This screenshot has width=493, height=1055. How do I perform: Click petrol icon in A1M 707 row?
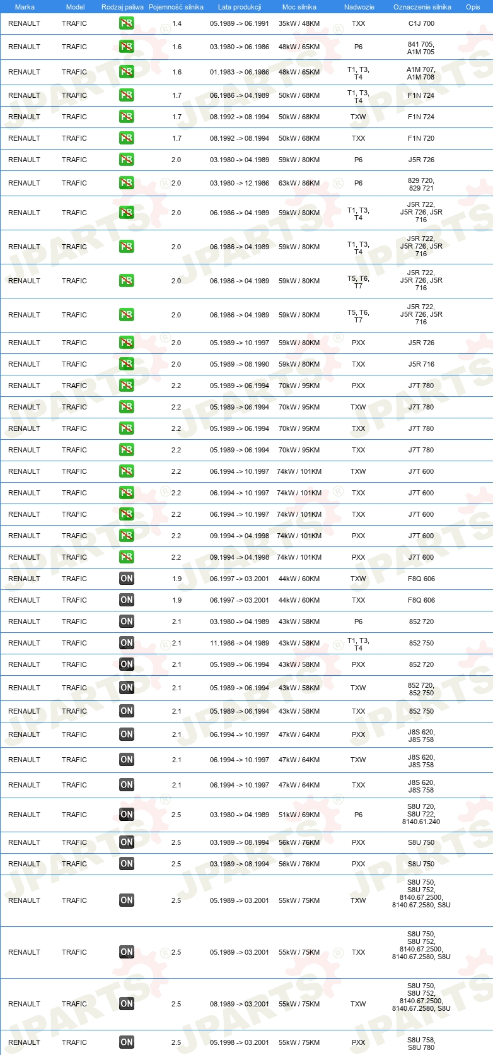coord(127,72)
